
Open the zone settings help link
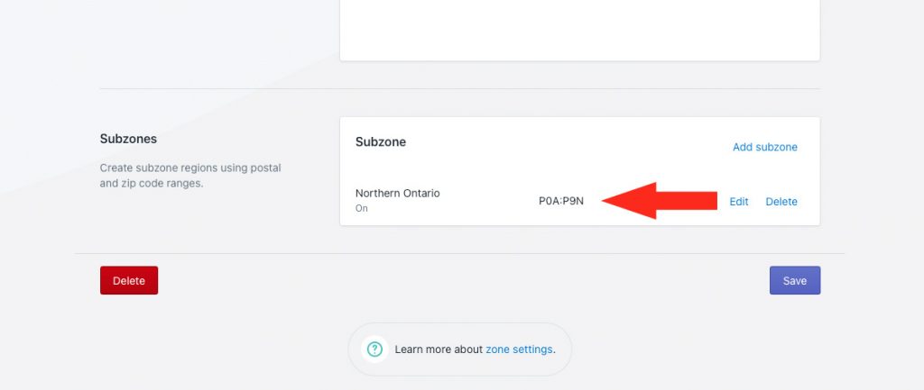tap(519, 349)
